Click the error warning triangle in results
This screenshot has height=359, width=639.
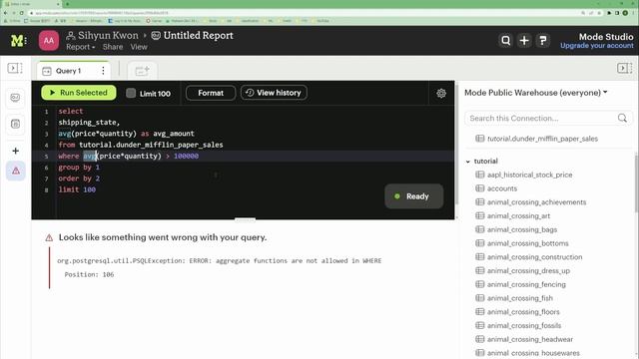point(49,237)
